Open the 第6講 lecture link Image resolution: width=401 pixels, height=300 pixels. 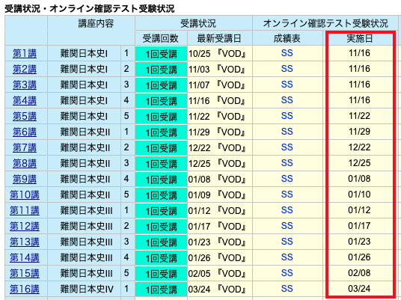tap(25, 132)
